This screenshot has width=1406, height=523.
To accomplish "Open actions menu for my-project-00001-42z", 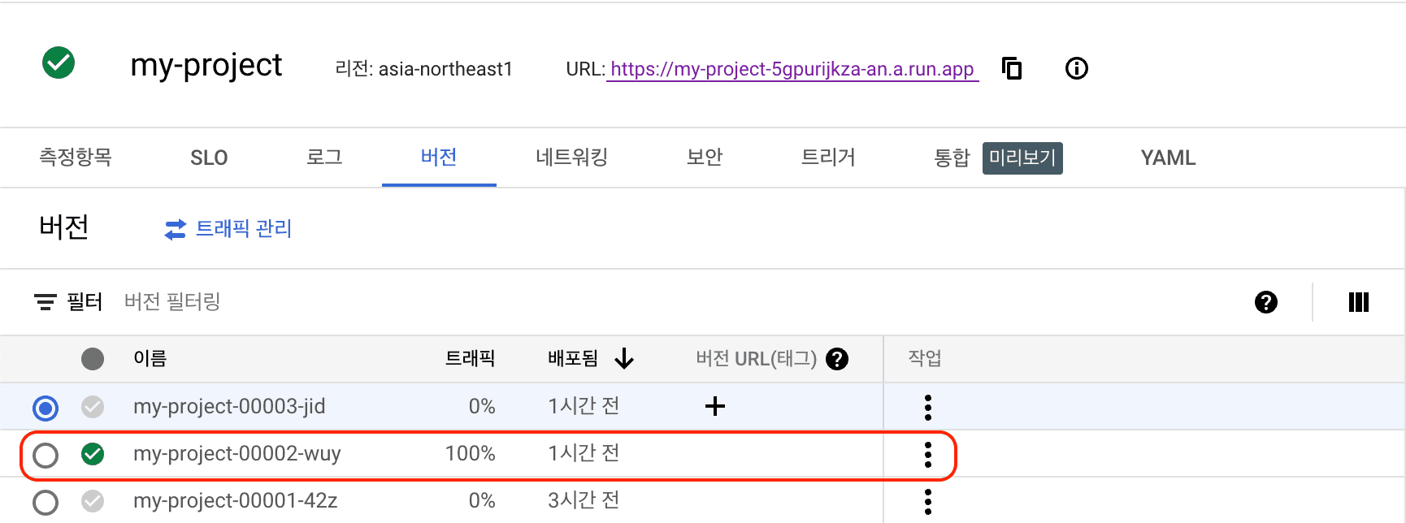I will tap(927, 502).
